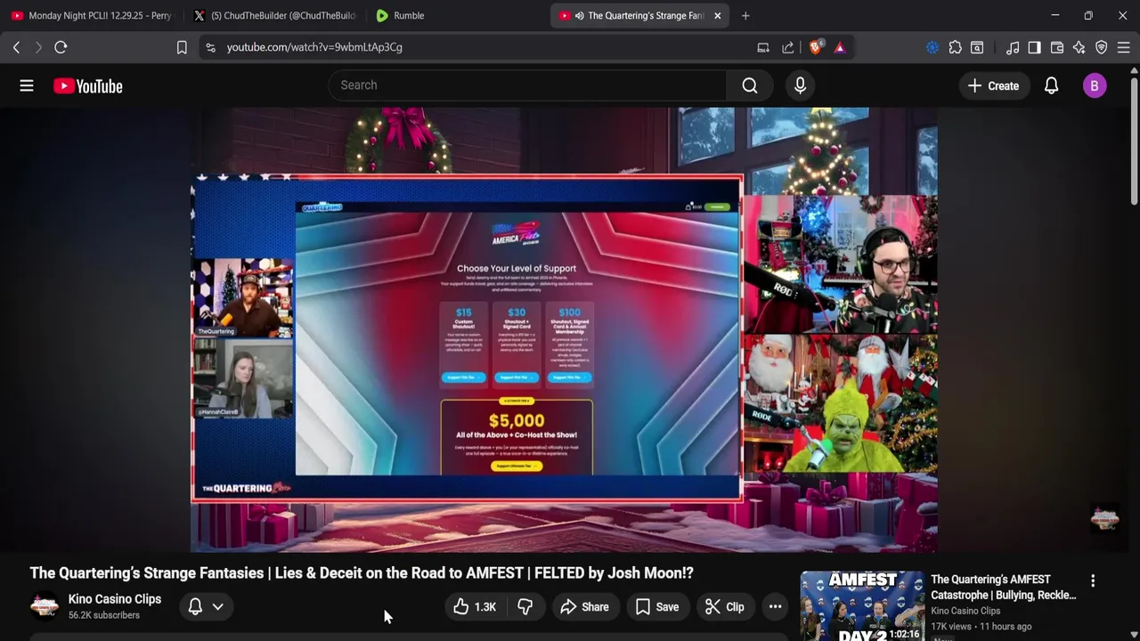The height and width of the screenshot is (641, 1140).
Task: Go back in browser history
Action: point(16,47)
